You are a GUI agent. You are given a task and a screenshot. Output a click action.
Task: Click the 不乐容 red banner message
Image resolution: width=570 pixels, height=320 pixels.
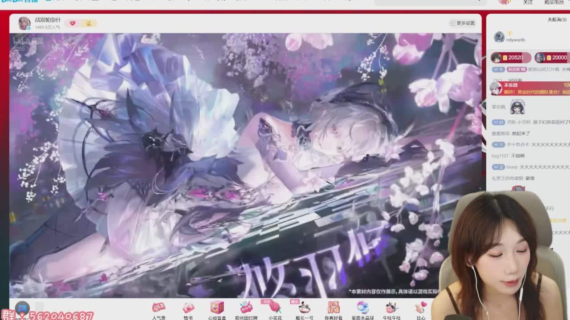click(x=530, y=88)
